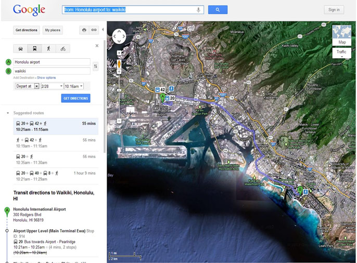The image size is (357, 263).
Task: Click the map pan compass control
Action: pyautogui.click(x=119, y=36)
